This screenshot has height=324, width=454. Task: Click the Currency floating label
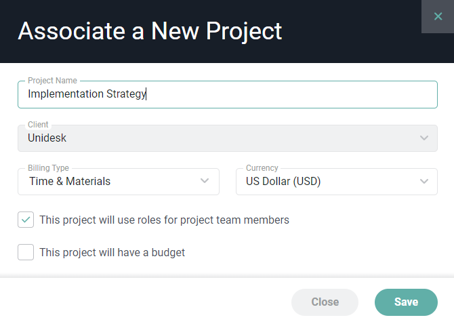pos(262,168)
